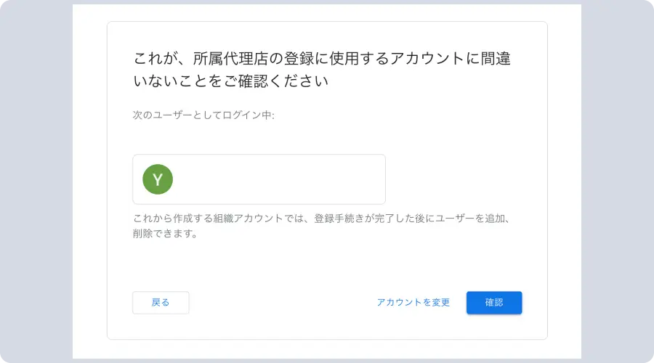Switch accounts using アカウントを変更
Viewport: 654px width, 363px height.
(413, 303)
